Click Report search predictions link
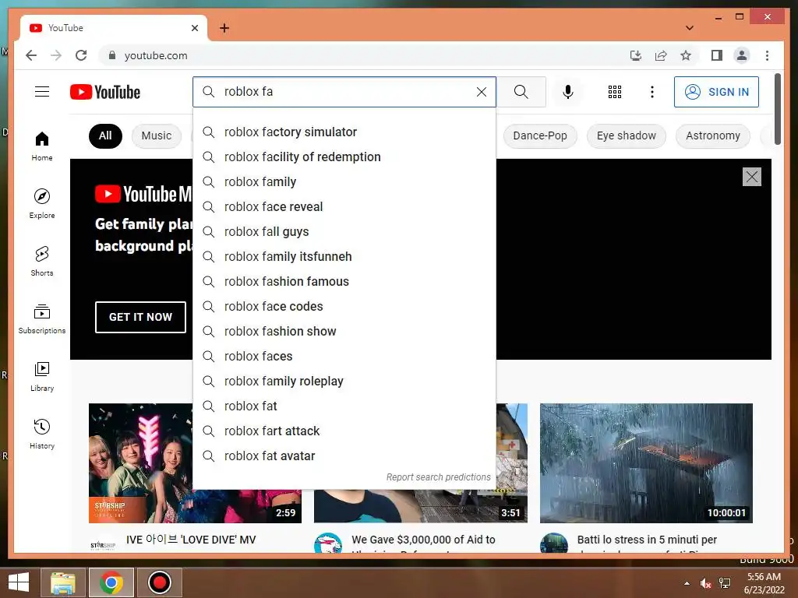This screenshot has height=598, width=798. (438, 477)
